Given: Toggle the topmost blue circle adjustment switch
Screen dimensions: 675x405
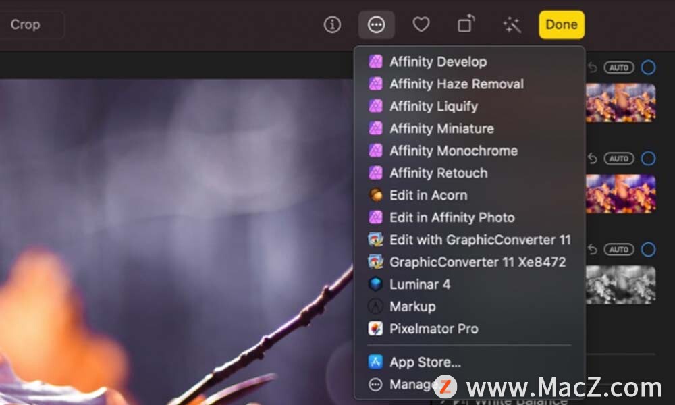Looking at the screenshot, I should click(x=648, y=67).
